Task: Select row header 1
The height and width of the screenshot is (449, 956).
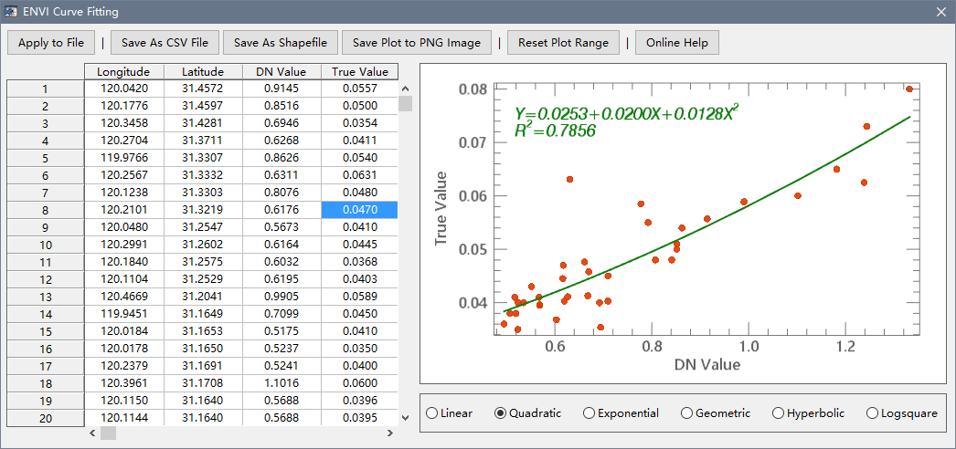Action: (45, 89)
